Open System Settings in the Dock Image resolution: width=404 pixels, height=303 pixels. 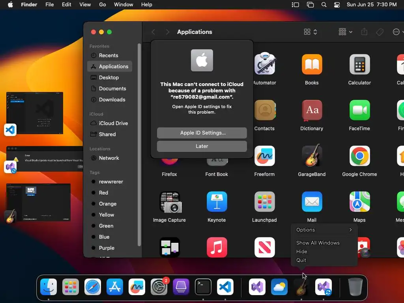click(x=159, y=287)
